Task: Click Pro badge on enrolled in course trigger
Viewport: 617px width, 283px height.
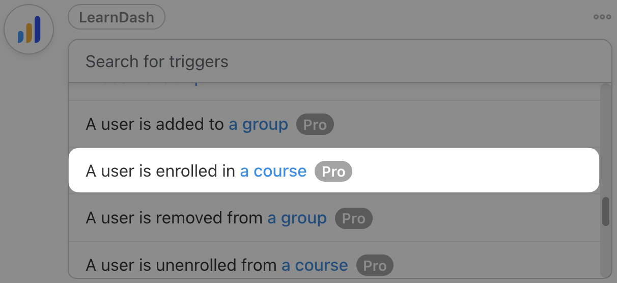Action: coord(333,172)
